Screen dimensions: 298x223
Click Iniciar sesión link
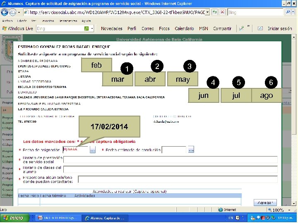(280, 28)
